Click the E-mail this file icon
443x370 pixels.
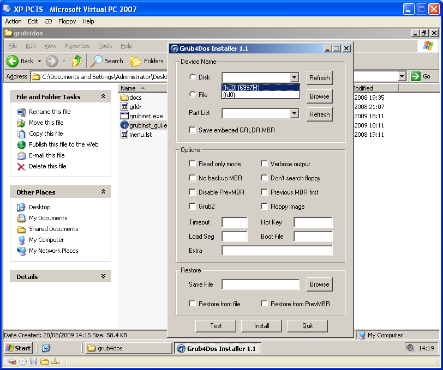point(21,155)
